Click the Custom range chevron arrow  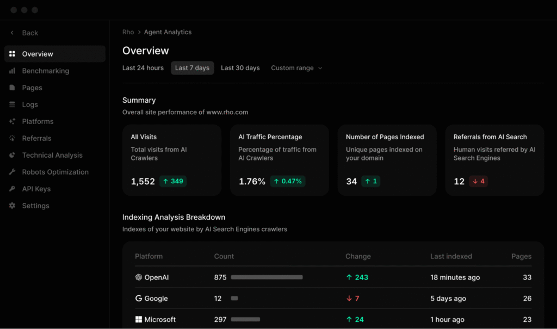320,68
